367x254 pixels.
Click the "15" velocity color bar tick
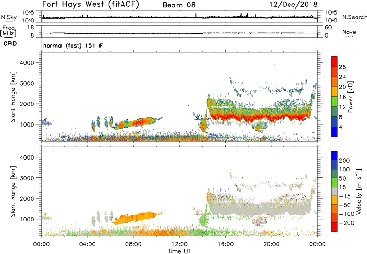tap(342, 187)
